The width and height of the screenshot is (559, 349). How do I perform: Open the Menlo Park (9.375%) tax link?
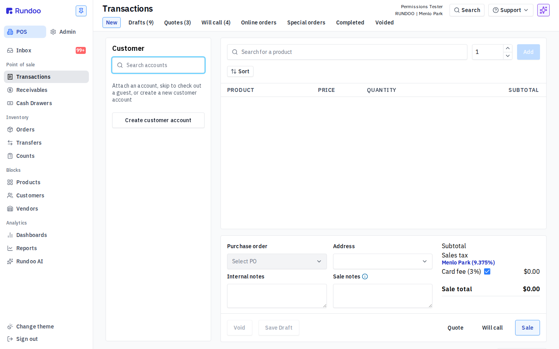[x=468, y=263]
